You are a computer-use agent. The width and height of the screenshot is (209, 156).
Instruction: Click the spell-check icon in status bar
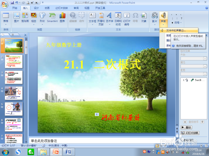point(43,146)
